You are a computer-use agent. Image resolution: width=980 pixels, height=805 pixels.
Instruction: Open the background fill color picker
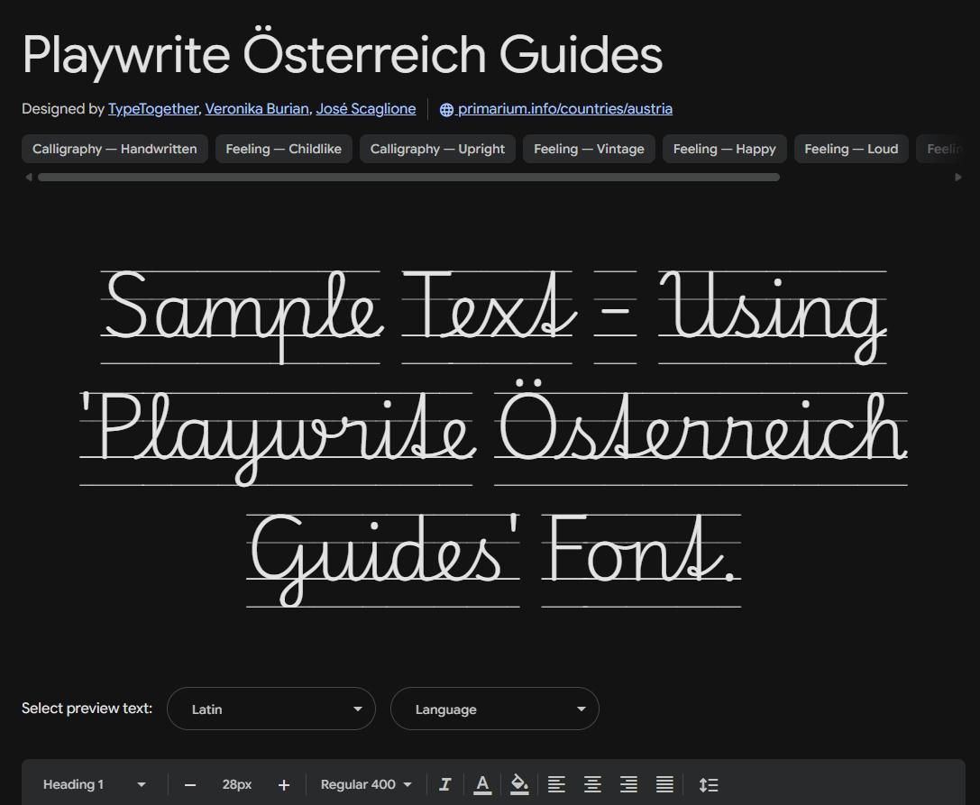pyautogui.click(x=518, y=784)
